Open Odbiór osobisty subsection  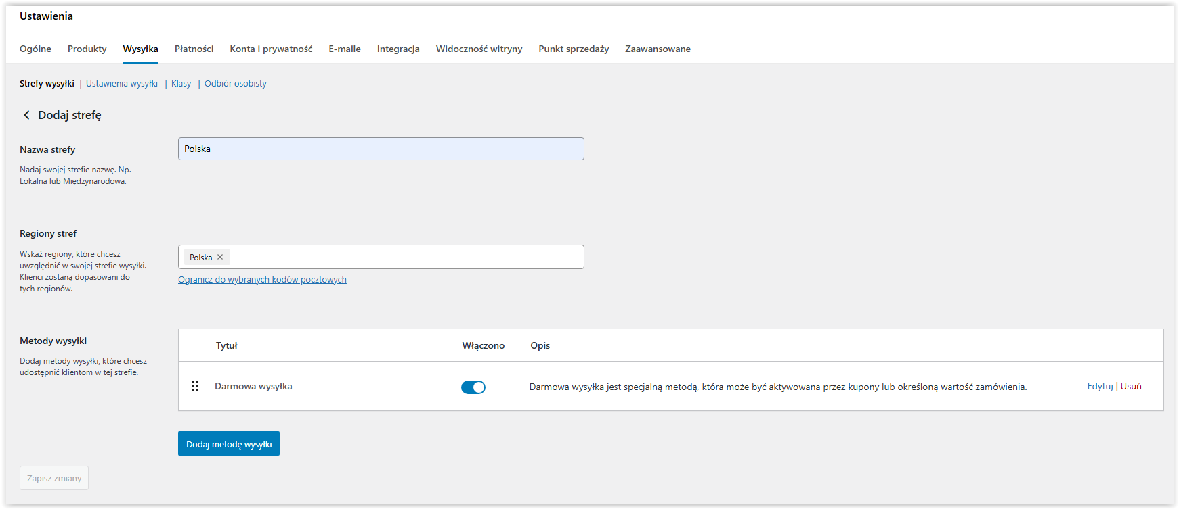[235, 83]
